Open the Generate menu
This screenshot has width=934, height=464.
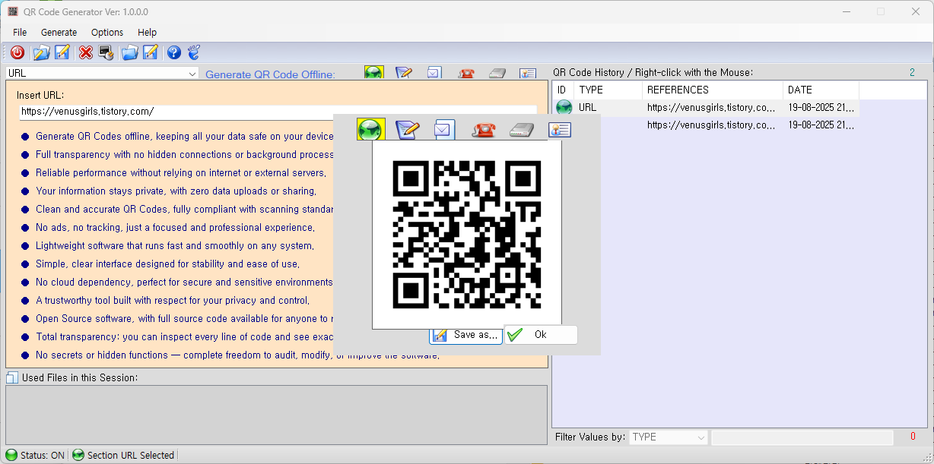click(59, 32)
